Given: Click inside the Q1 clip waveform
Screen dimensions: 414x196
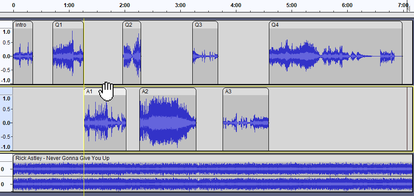Looking at the screenshot, I should [x=68, y=56].
